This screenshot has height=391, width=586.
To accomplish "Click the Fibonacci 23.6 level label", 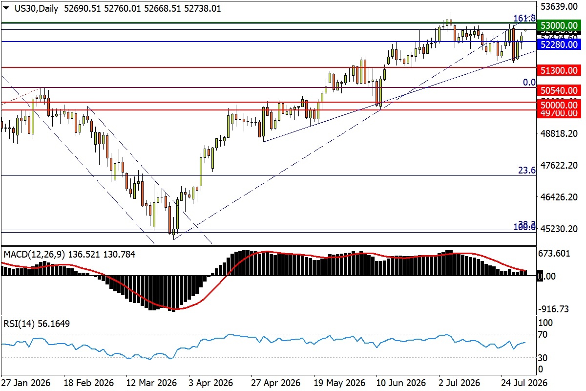I will tap(527, 170).
